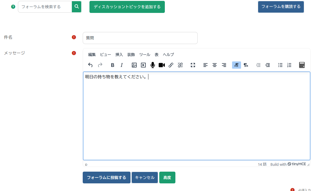
Task: Open the 挿入 menu
Action: click(119, 55)
